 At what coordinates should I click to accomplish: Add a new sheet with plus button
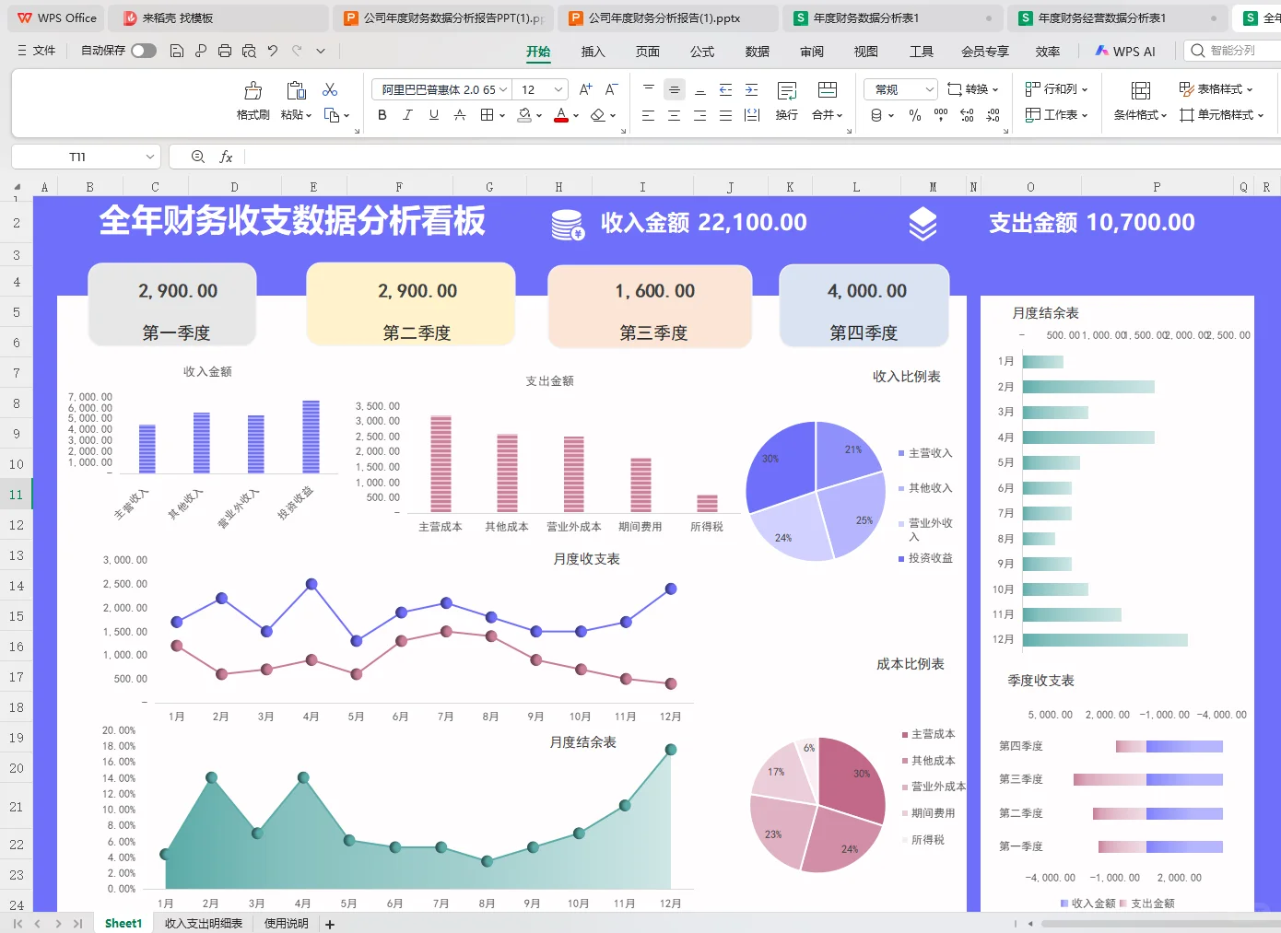pyautogui.click(x=330, y=924)
